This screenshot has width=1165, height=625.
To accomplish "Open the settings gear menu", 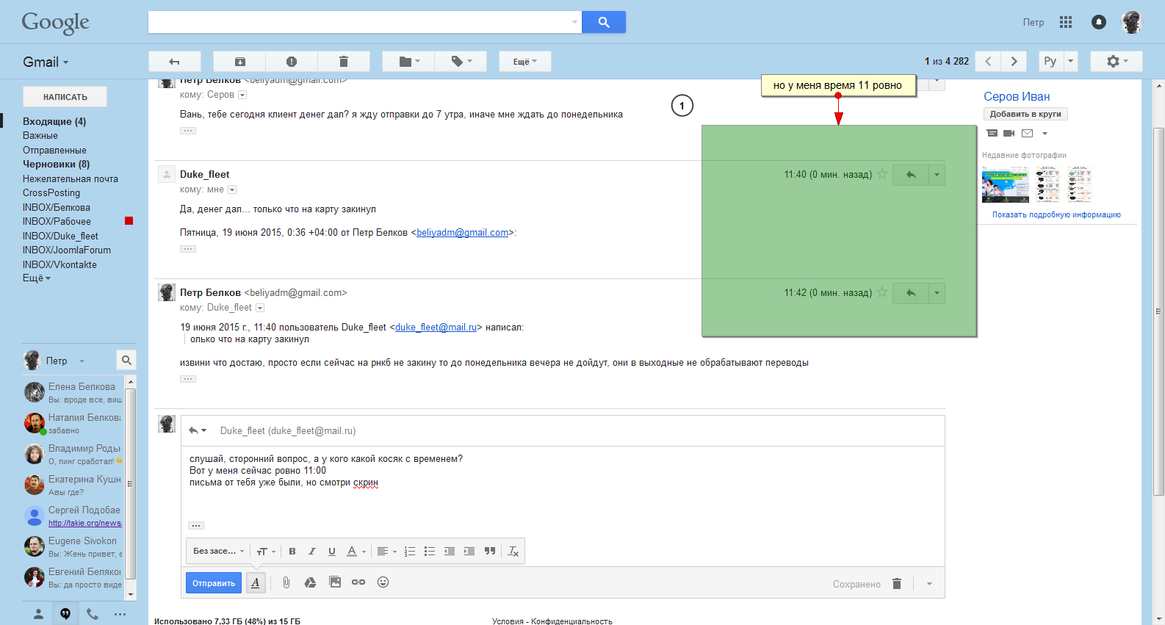I will pyautogui.click(x=1117, y=62).
